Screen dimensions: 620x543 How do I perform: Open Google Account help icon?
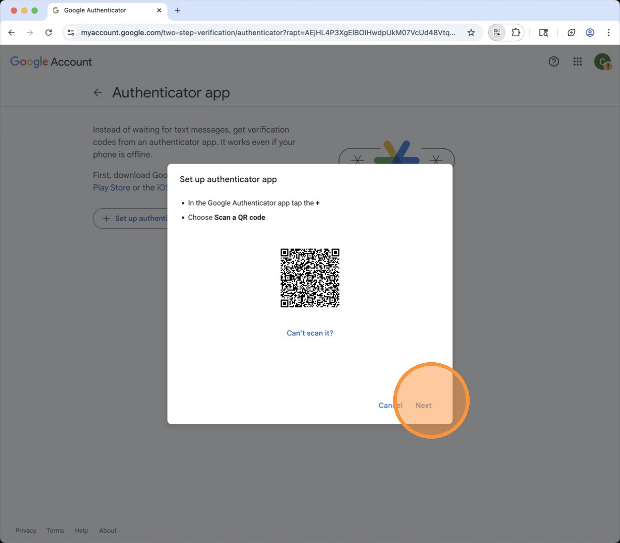[554, 61]
